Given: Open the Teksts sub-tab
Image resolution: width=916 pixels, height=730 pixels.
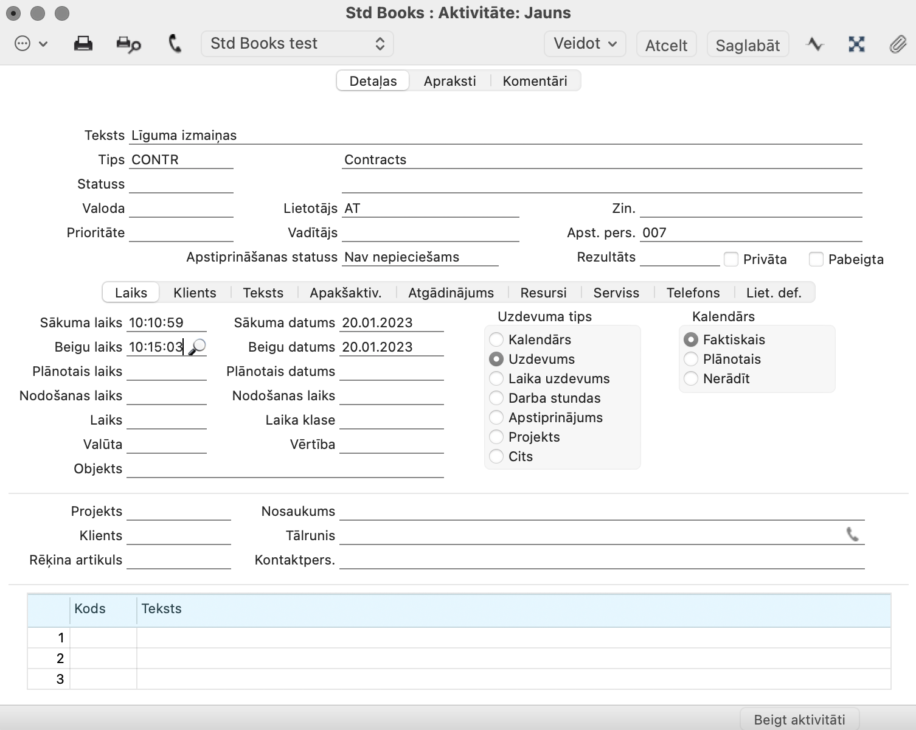Looking at the screenshot, I should (263, 293).
